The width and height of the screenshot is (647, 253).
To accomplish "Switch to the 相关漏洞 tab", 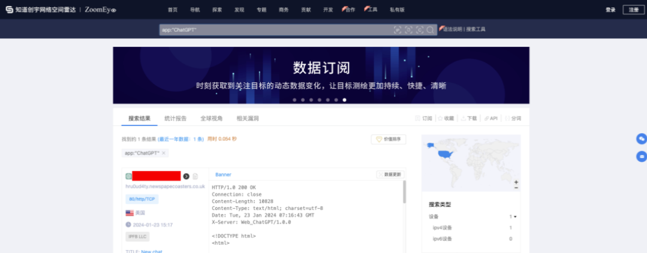I will pyautogui.click(x=248, y=119).
